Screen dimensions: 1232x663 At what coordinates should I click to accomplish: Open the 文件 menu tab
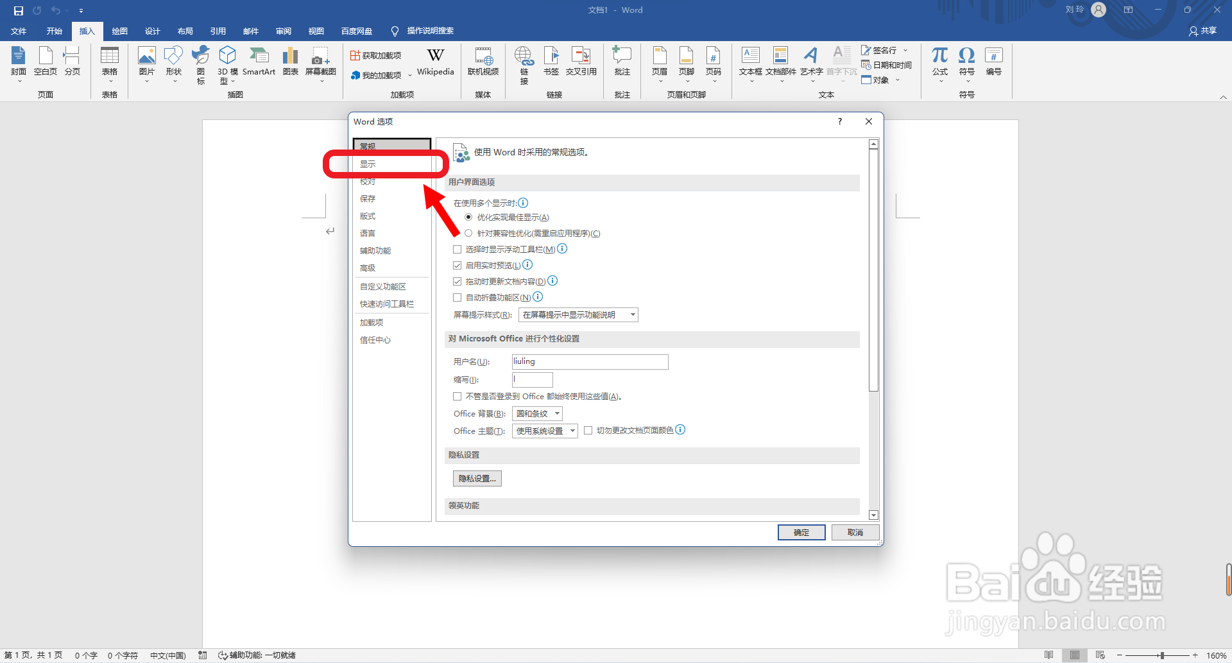(x=19, y=31)
